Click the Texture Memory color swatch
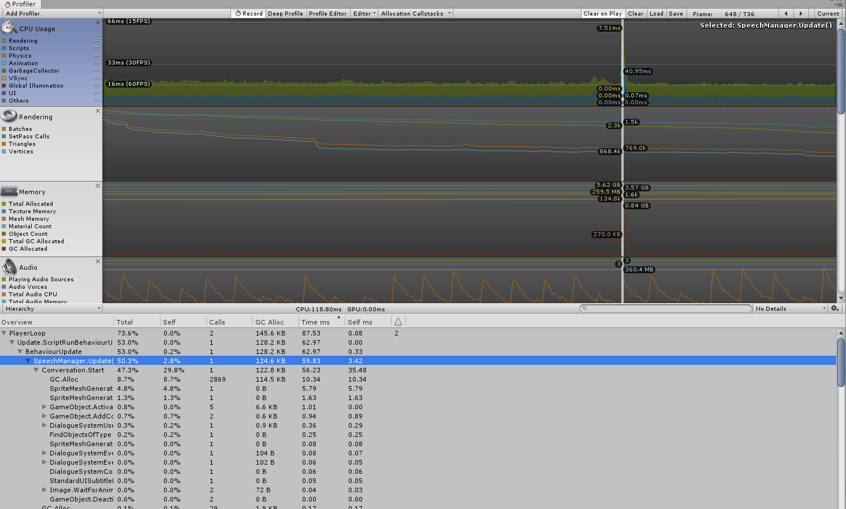846x509 pixels. click(4, 212)
